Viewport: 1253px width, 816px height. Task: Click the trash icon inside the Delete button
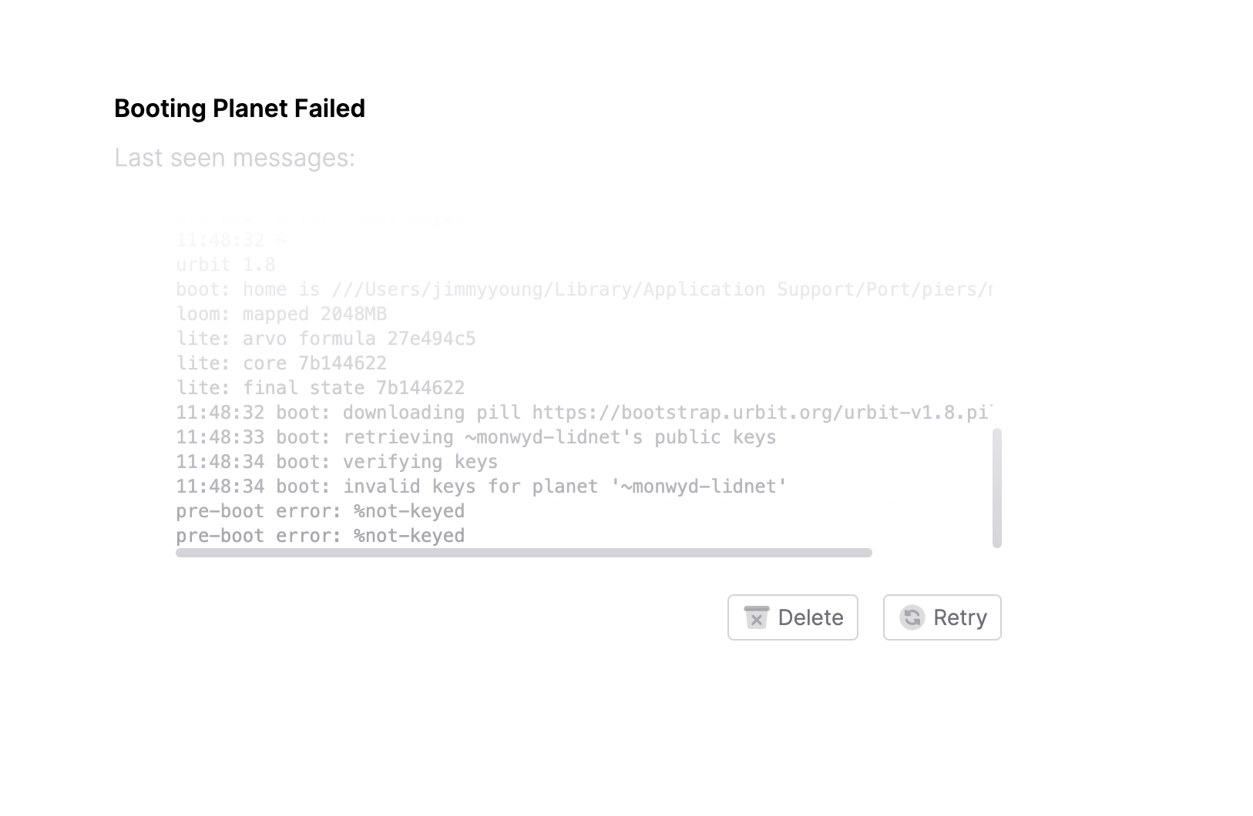(757, 617)
